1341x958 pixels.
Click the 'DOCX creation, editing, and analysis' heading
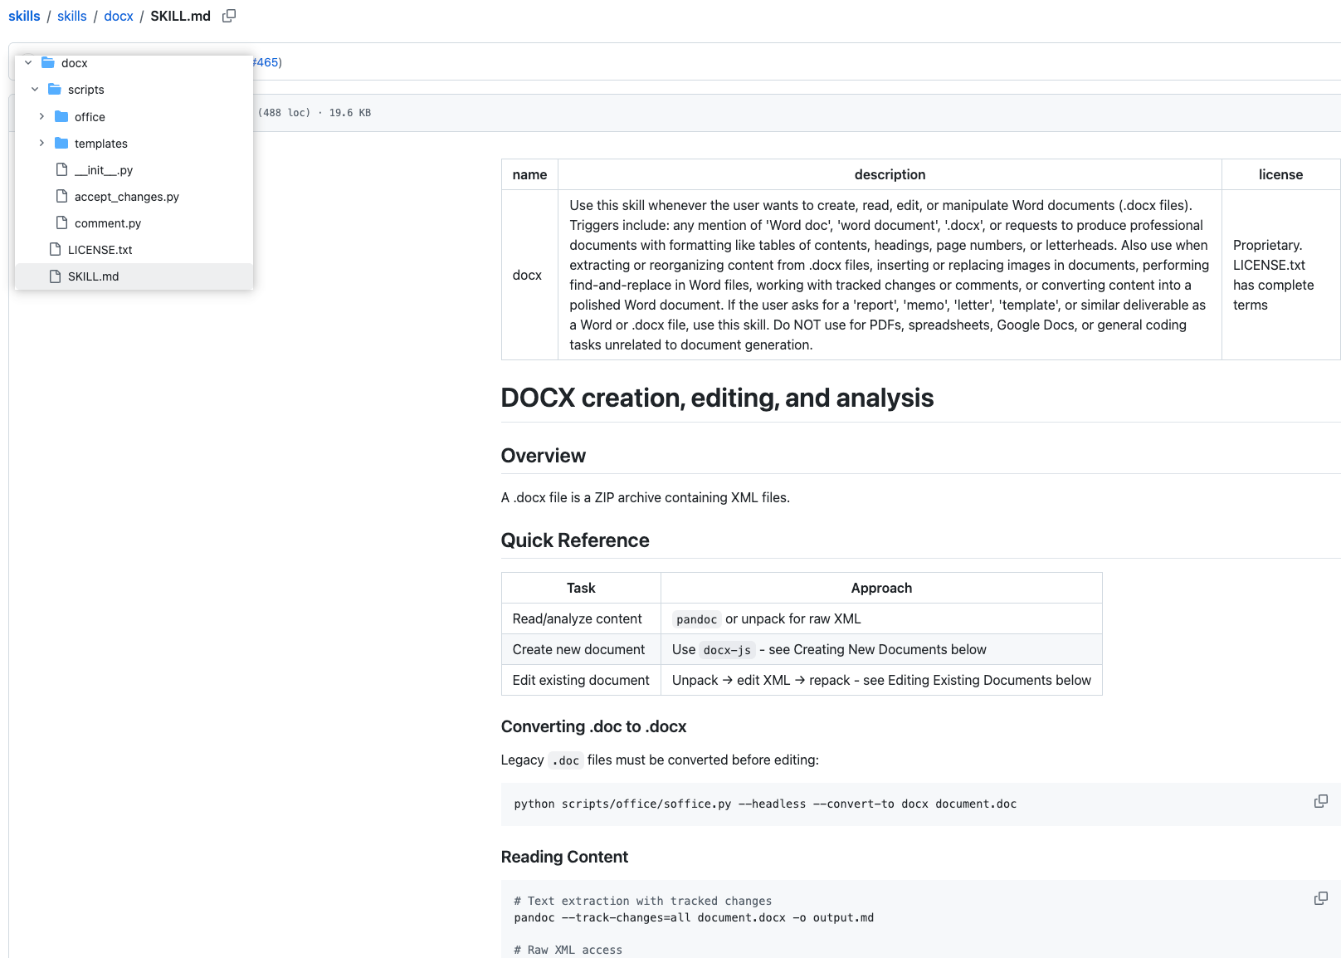click(717, 398)
